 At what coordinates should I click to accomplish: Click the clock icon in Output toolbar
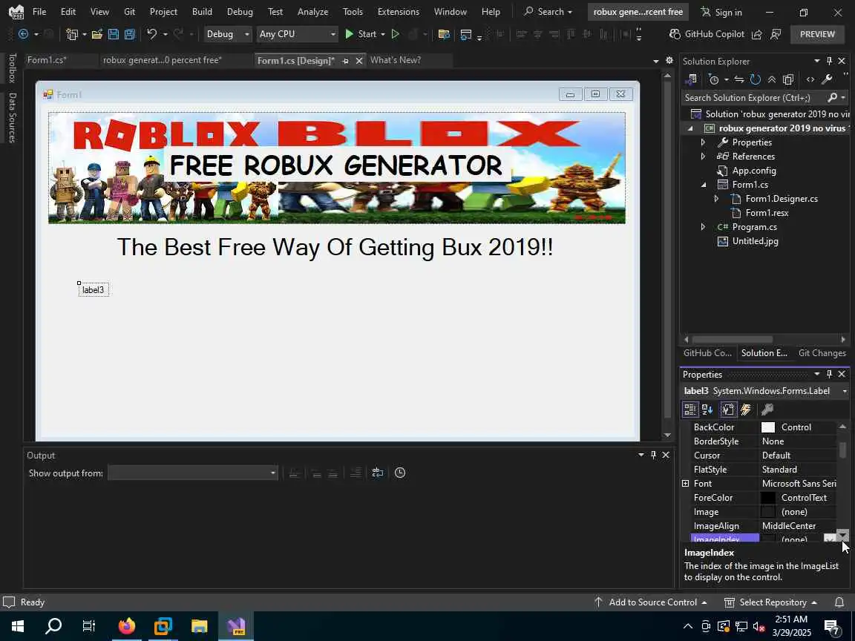(400, 473)
